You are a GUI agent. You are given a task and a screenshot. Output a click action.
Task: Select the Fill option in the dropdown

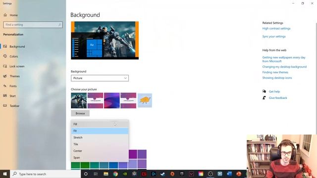(100, 124)
